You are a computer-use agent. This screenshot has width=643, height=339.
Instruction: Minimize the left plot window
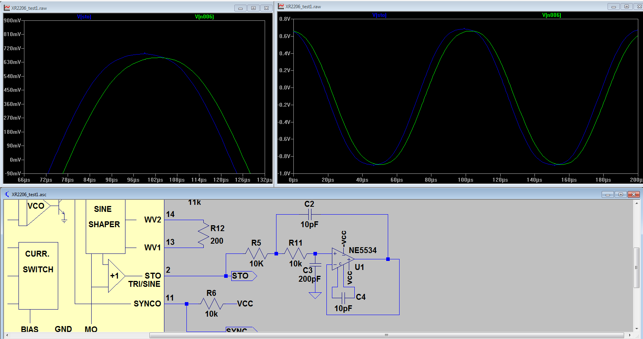[240, 8]
